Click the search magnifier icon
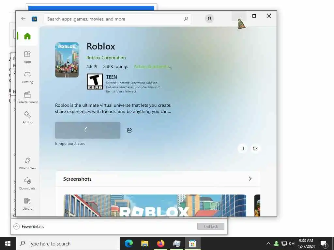Viewport: 334px width, 250px height. (x=186, y=19)
